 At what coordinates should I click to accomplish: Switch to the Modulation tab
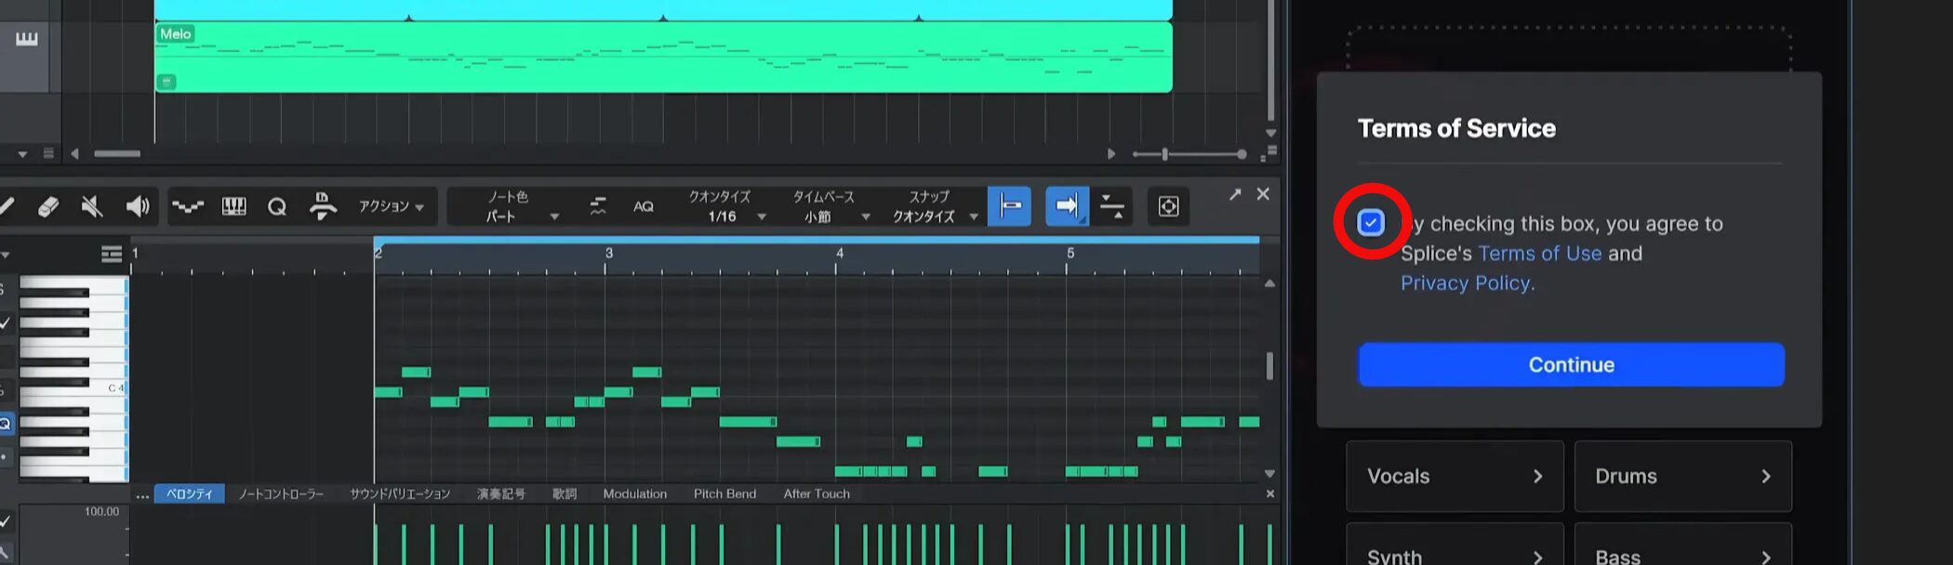point(634,494)
